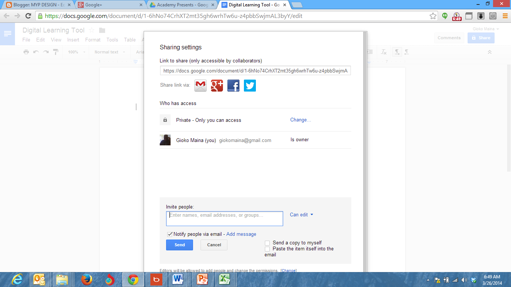511x287 pixels.
Task: Click the Share button in Docs header
Action: pos(481,38)
